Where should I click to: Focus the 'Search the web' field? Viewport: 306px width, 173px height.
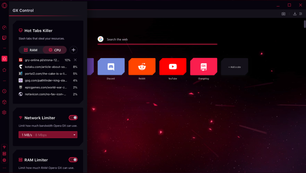(157, 40)
